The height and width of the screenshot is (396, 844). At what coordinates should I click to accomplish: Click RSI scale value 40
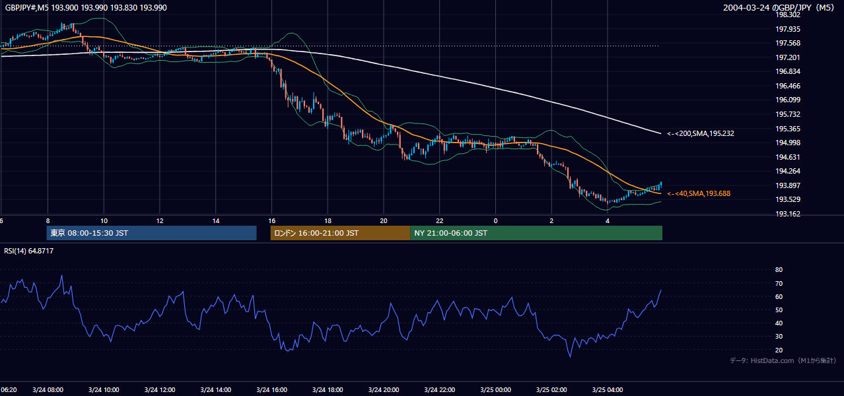click(x=779, y=323)
